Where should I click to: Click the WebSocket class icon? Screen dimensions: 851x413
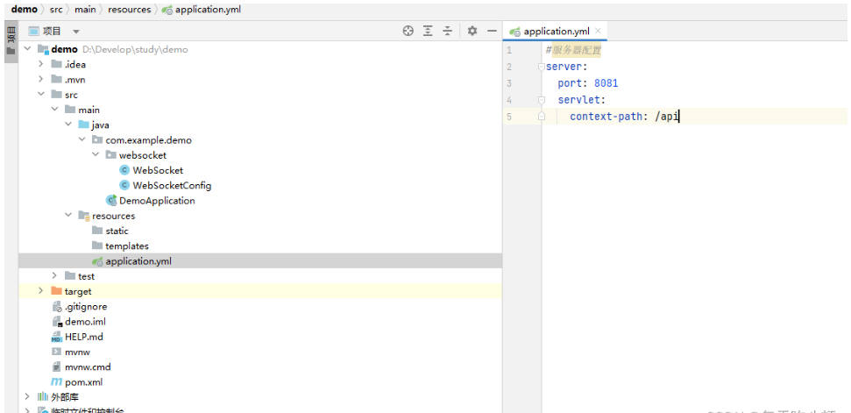pyautogui.click(x=124, y=170)
